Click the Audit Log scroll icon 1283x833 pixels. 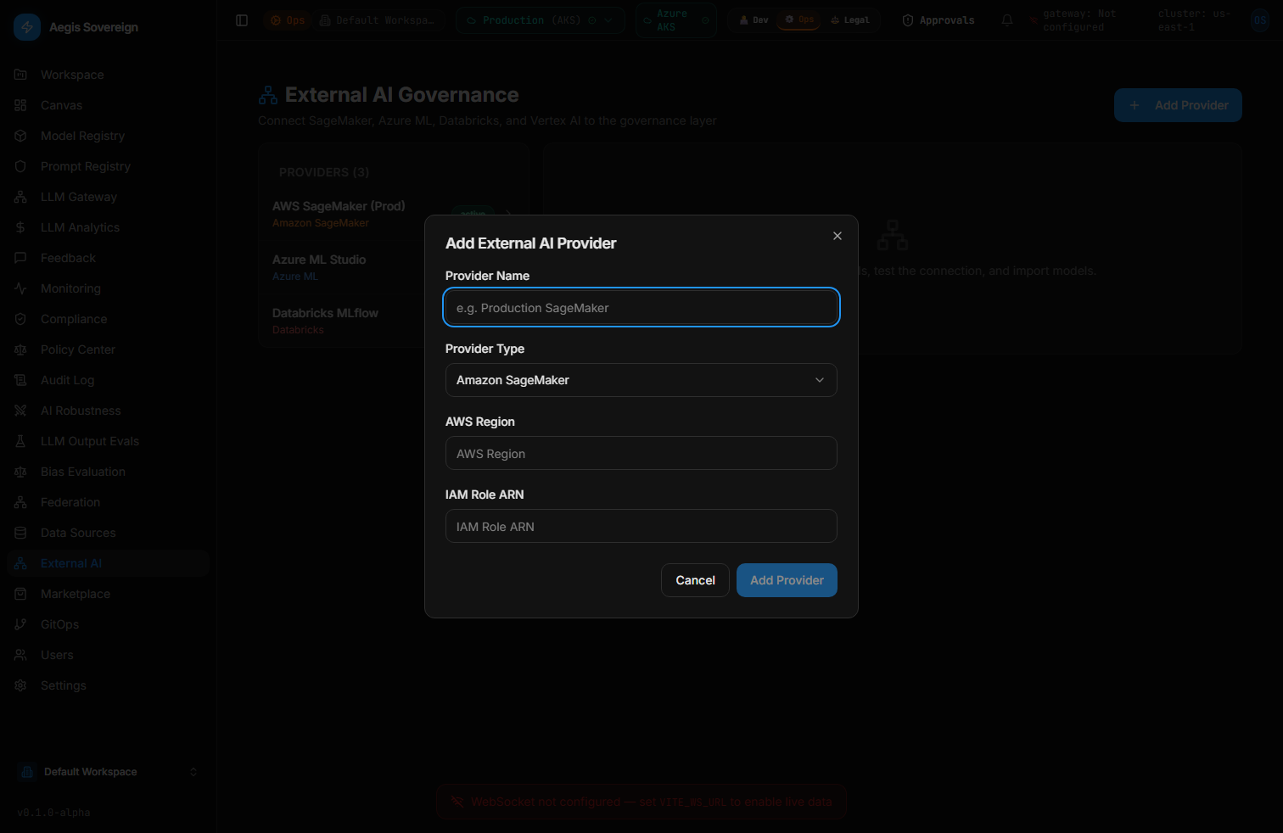tap(20, 380)
